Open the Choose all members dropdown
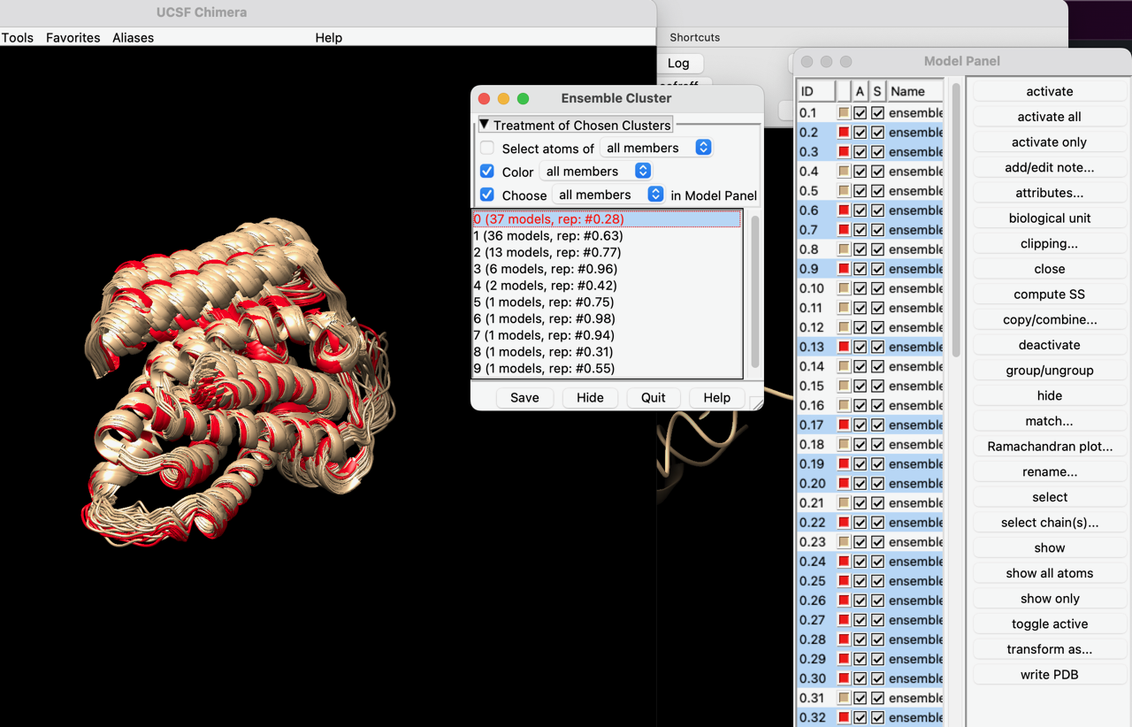This screenshot has height=727, width=1132. [608, 195]
